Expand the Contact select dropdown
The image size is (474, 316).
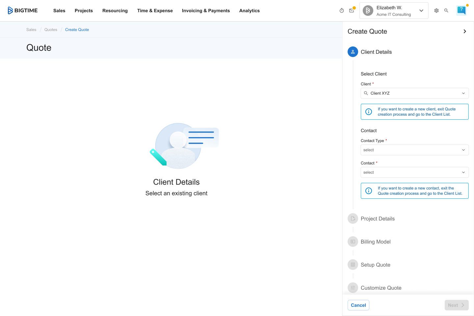click(x=414, y=172)
